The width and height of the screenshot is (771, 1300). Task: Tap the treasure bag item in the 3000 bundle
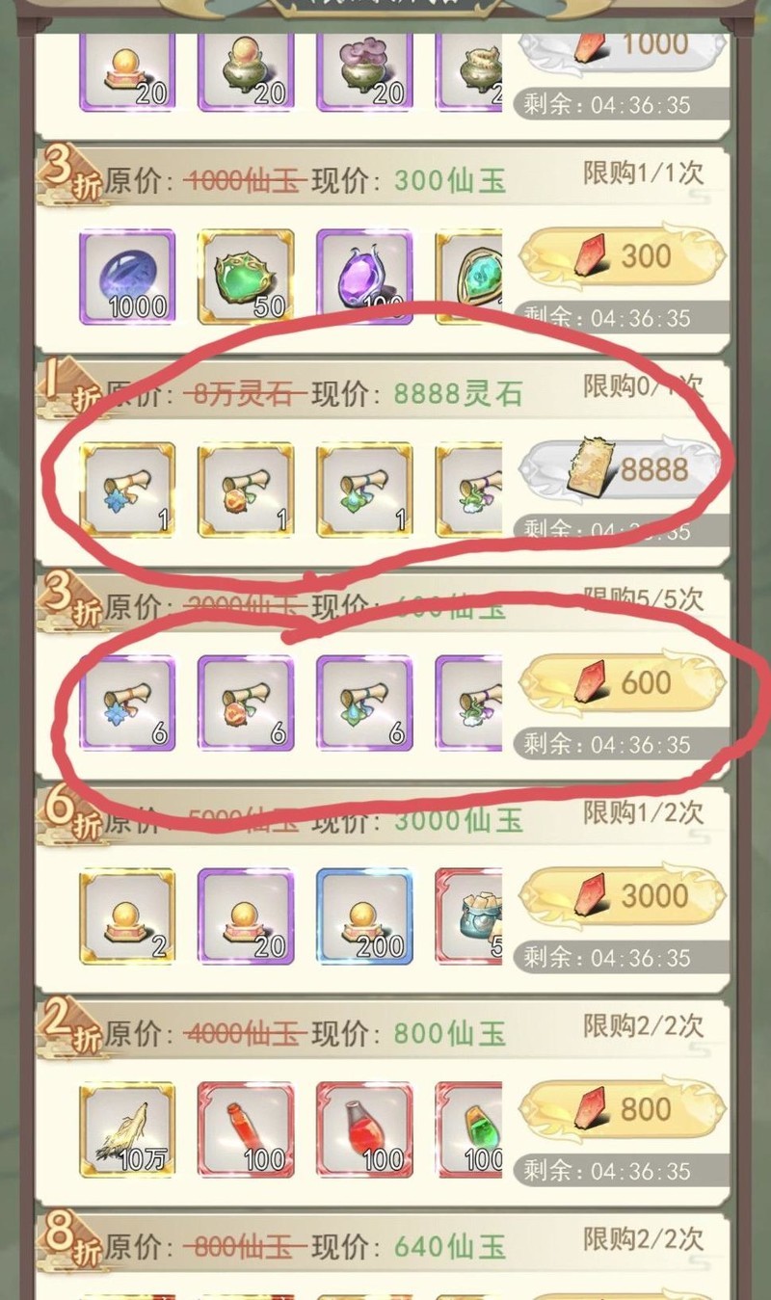(469, 916)
